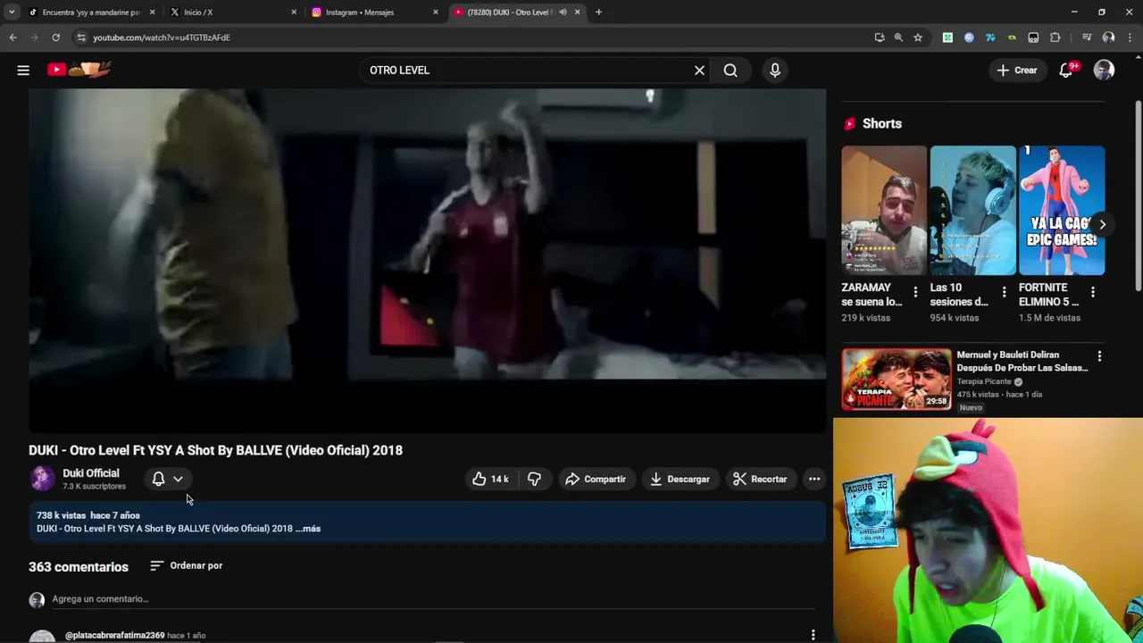Install app icon in address bar

[880, 38]
